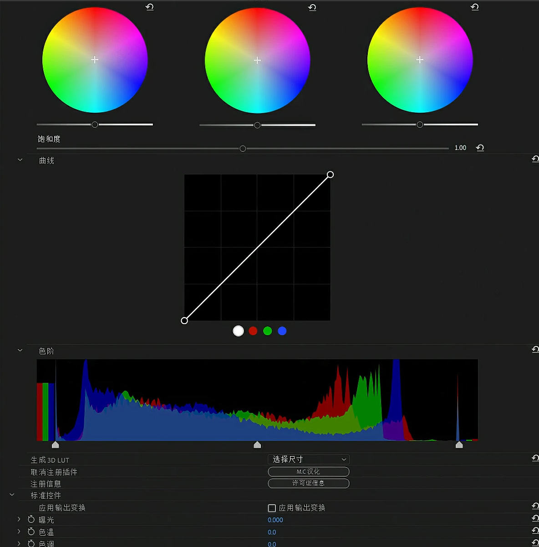Reset the 曝光 exposure parameter
This screenshot has width=539, height=547.
(535, 518)
